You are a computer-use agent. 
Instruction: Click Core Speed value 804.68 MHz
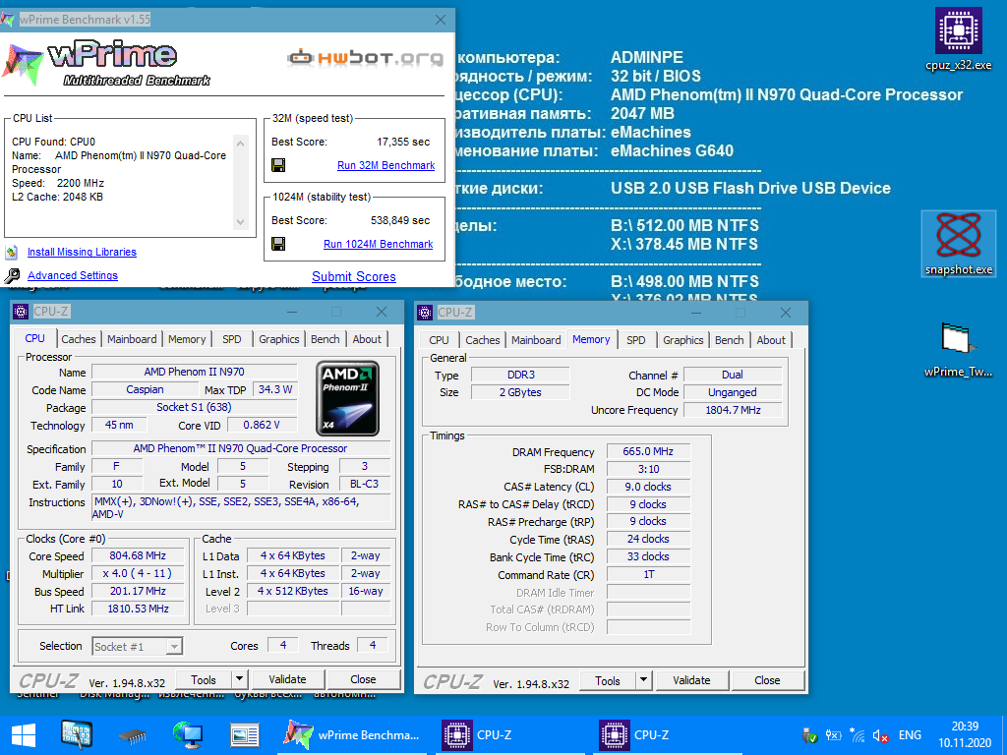point(138,556)
